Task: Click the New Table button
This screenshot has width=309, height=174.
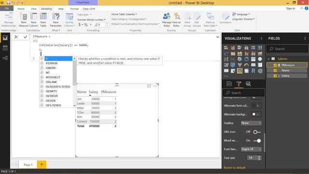Action: click(x=43, y=20)
